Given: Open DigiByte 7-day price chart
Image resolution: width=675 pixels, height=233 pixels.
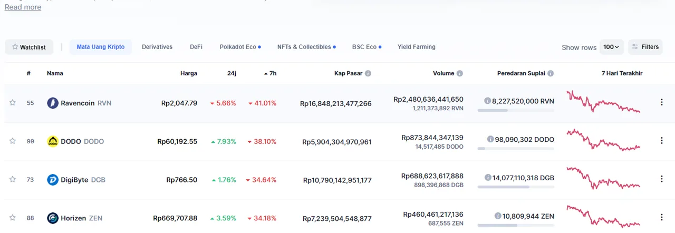Looking at the screenshot, I should click(x=604, y=178).
